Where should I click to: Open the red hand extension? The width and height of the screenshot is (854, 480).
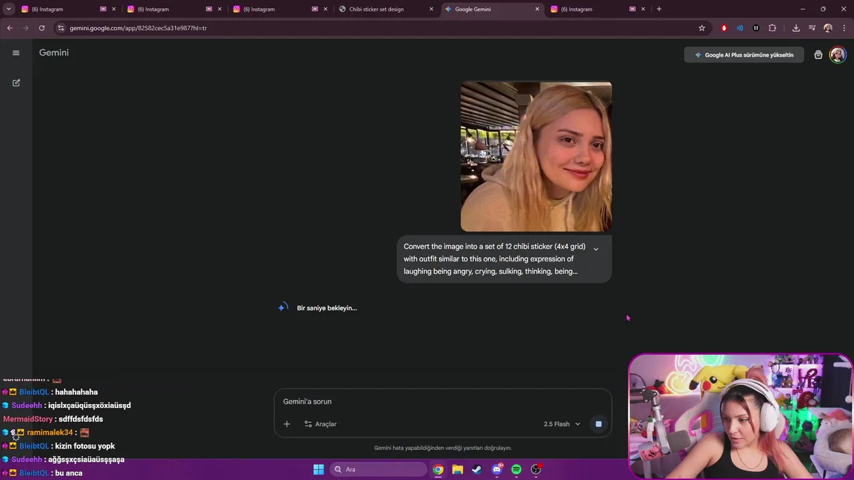724,28
